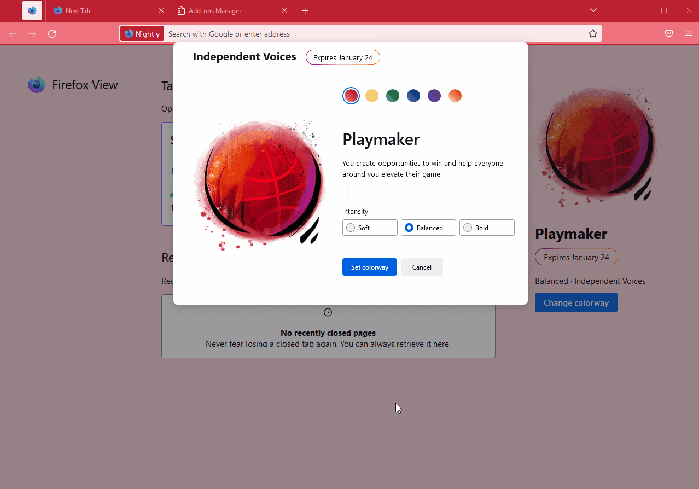Bookmark the page via the star icon
This screenshot has height=489, width=699.
coord(592,33)
